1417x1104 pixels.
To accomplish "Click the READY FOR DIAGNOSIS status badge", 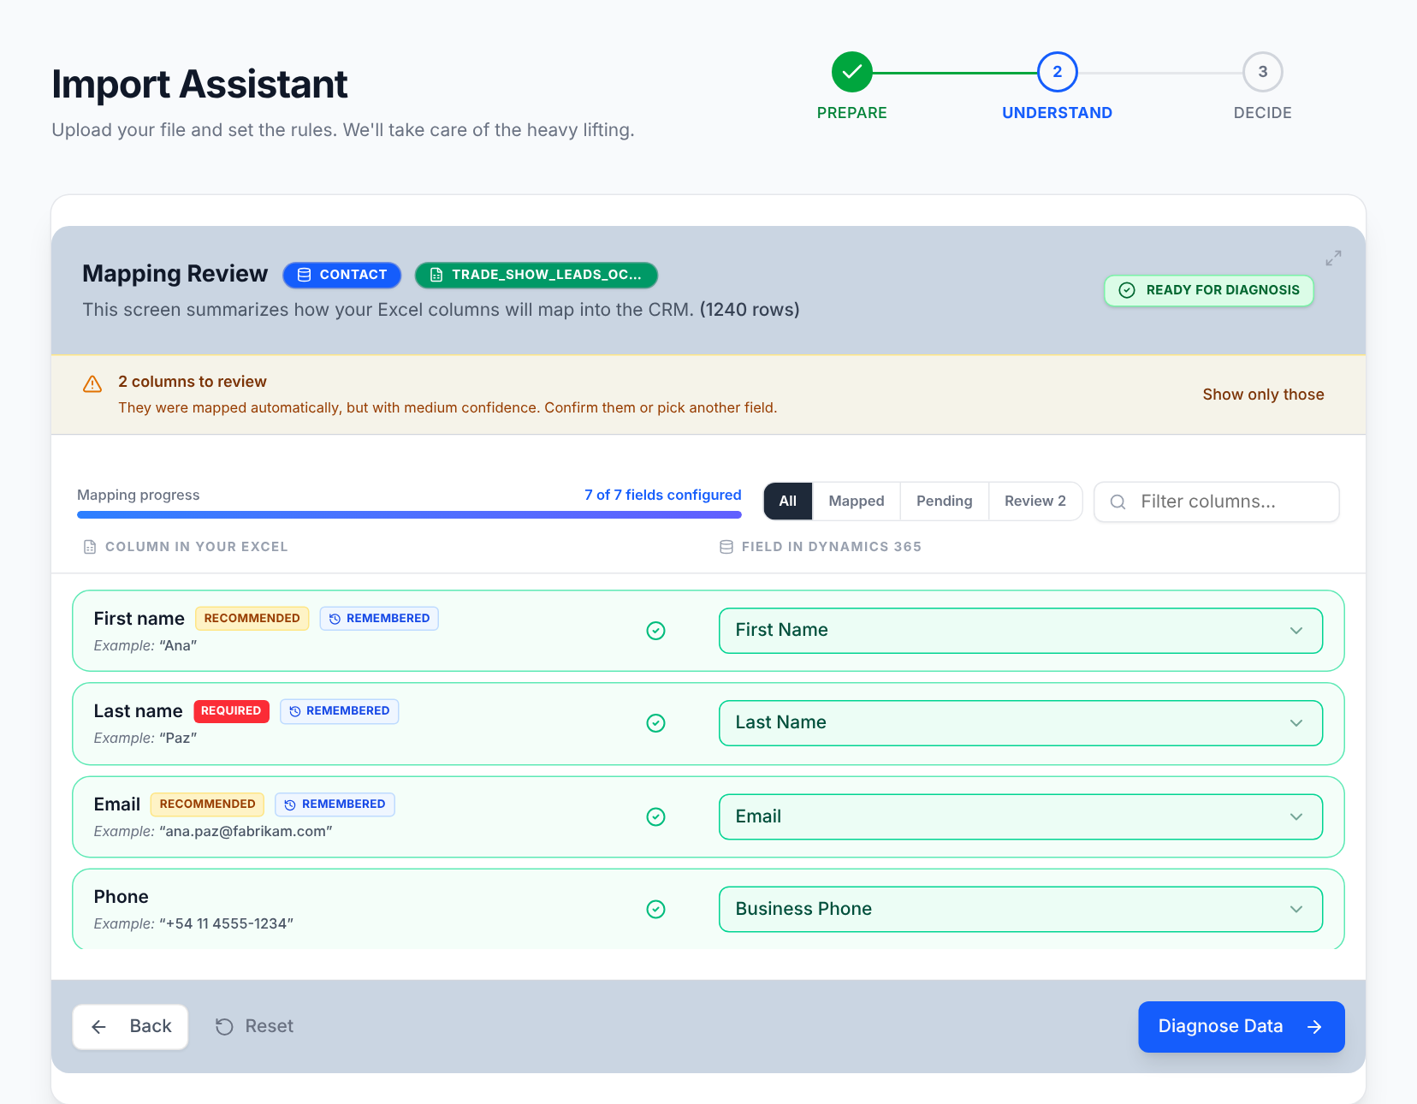I will click(x=1209, y=290).
